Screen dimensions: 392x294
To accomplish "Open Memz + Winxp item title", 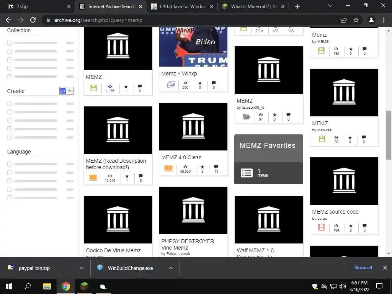I will pos(179,73).
